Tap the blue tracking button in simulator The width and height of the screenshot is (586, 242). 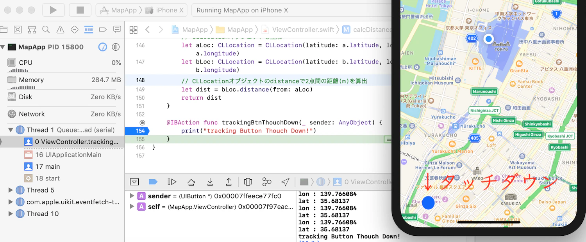[429, 203]
